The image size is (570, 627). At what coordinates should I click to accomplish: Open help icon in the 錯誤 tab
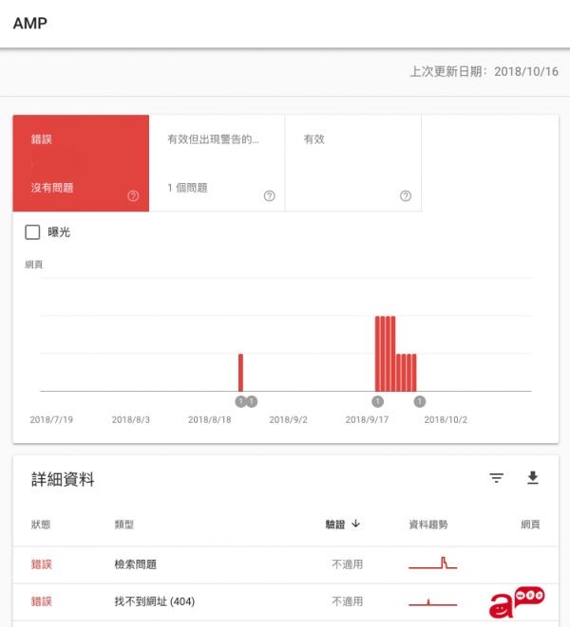pyautogui.click(x=133, y=196)
